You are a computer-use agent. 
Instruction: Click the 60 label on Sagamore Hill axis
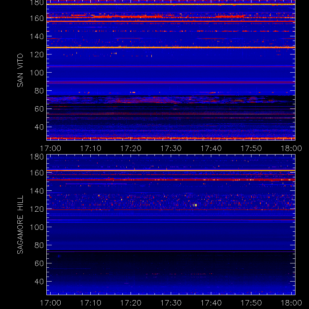pos(39,263)
